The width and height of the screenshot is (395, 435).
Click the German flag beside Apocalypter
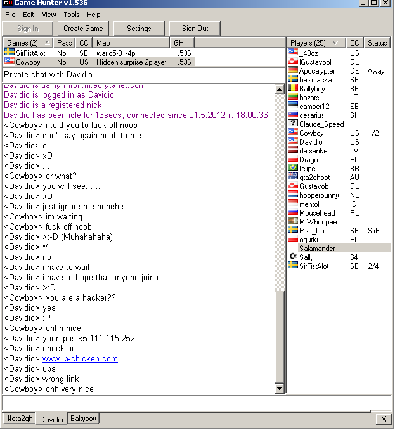click(293, 71)
